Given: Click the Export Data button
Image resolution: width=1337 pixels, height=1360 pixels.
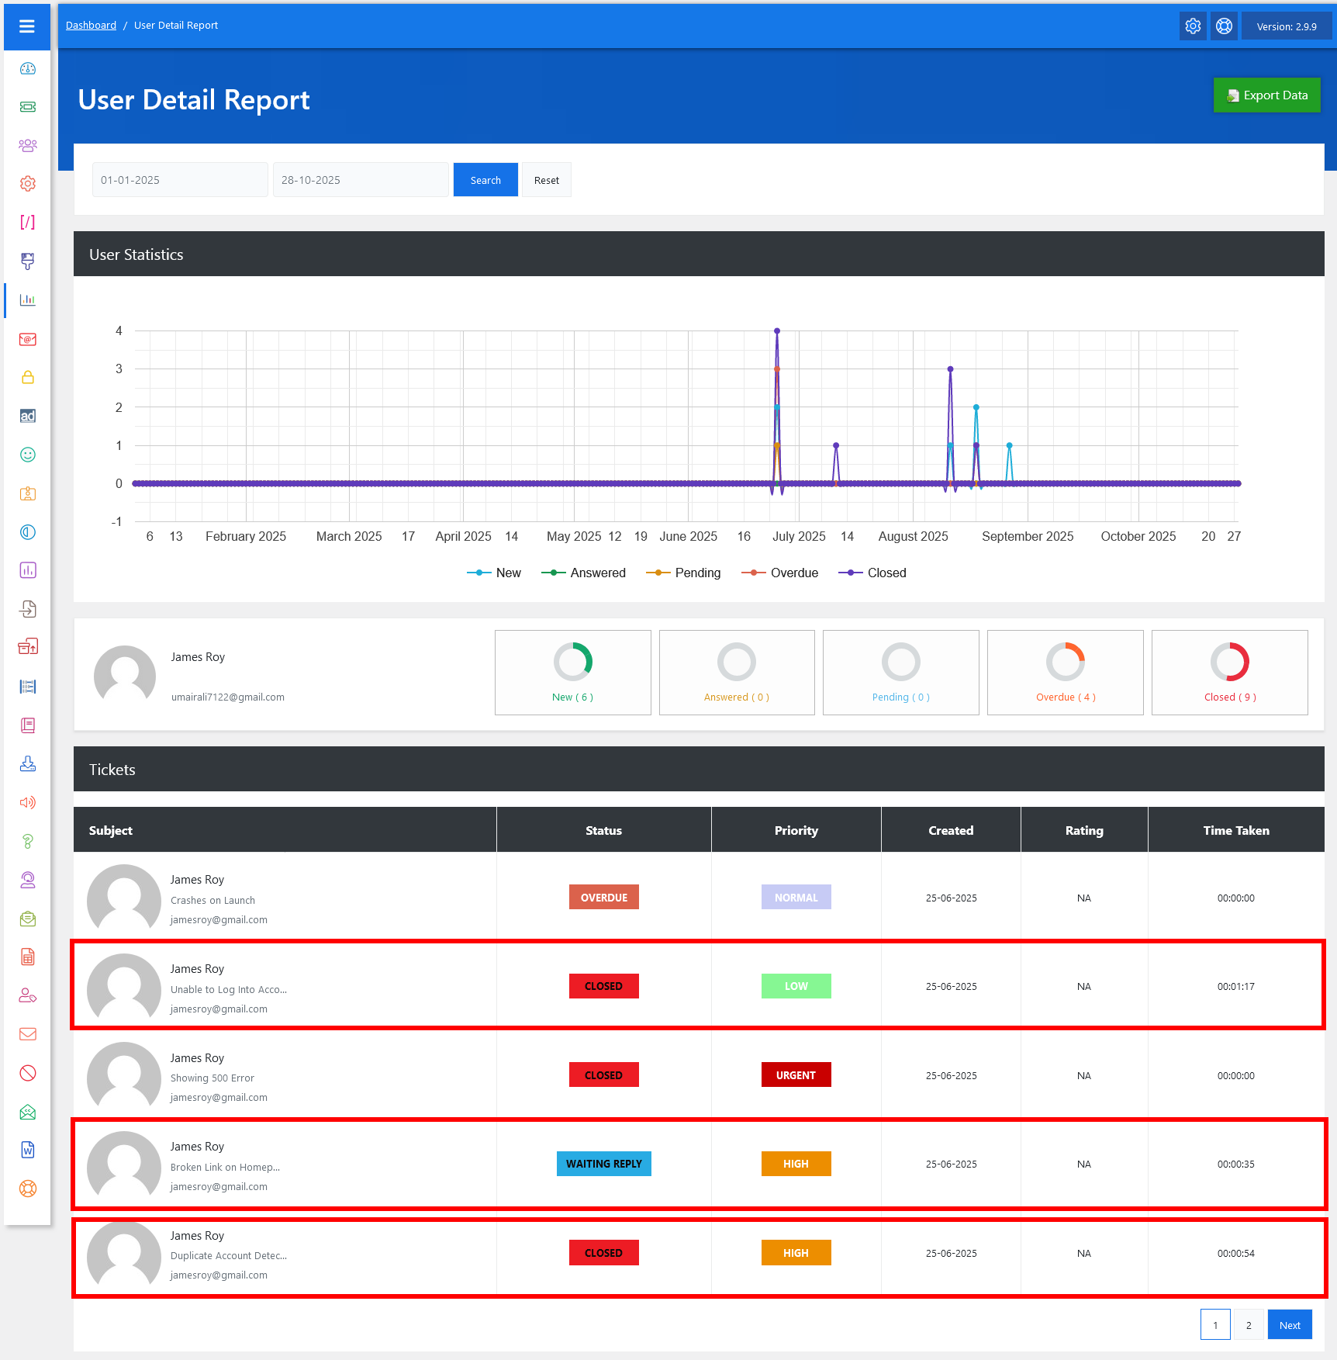Looking at the screenshot, I should [1266, 95].
